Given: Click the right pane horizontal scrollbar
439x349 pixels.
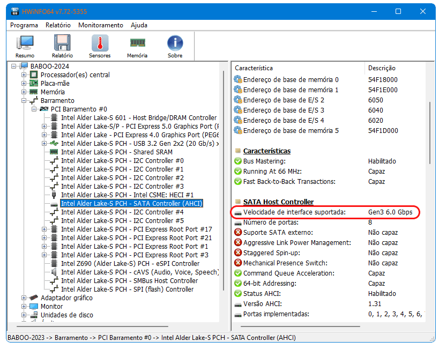Looking at the screenshot, I should tap(300, 326).
